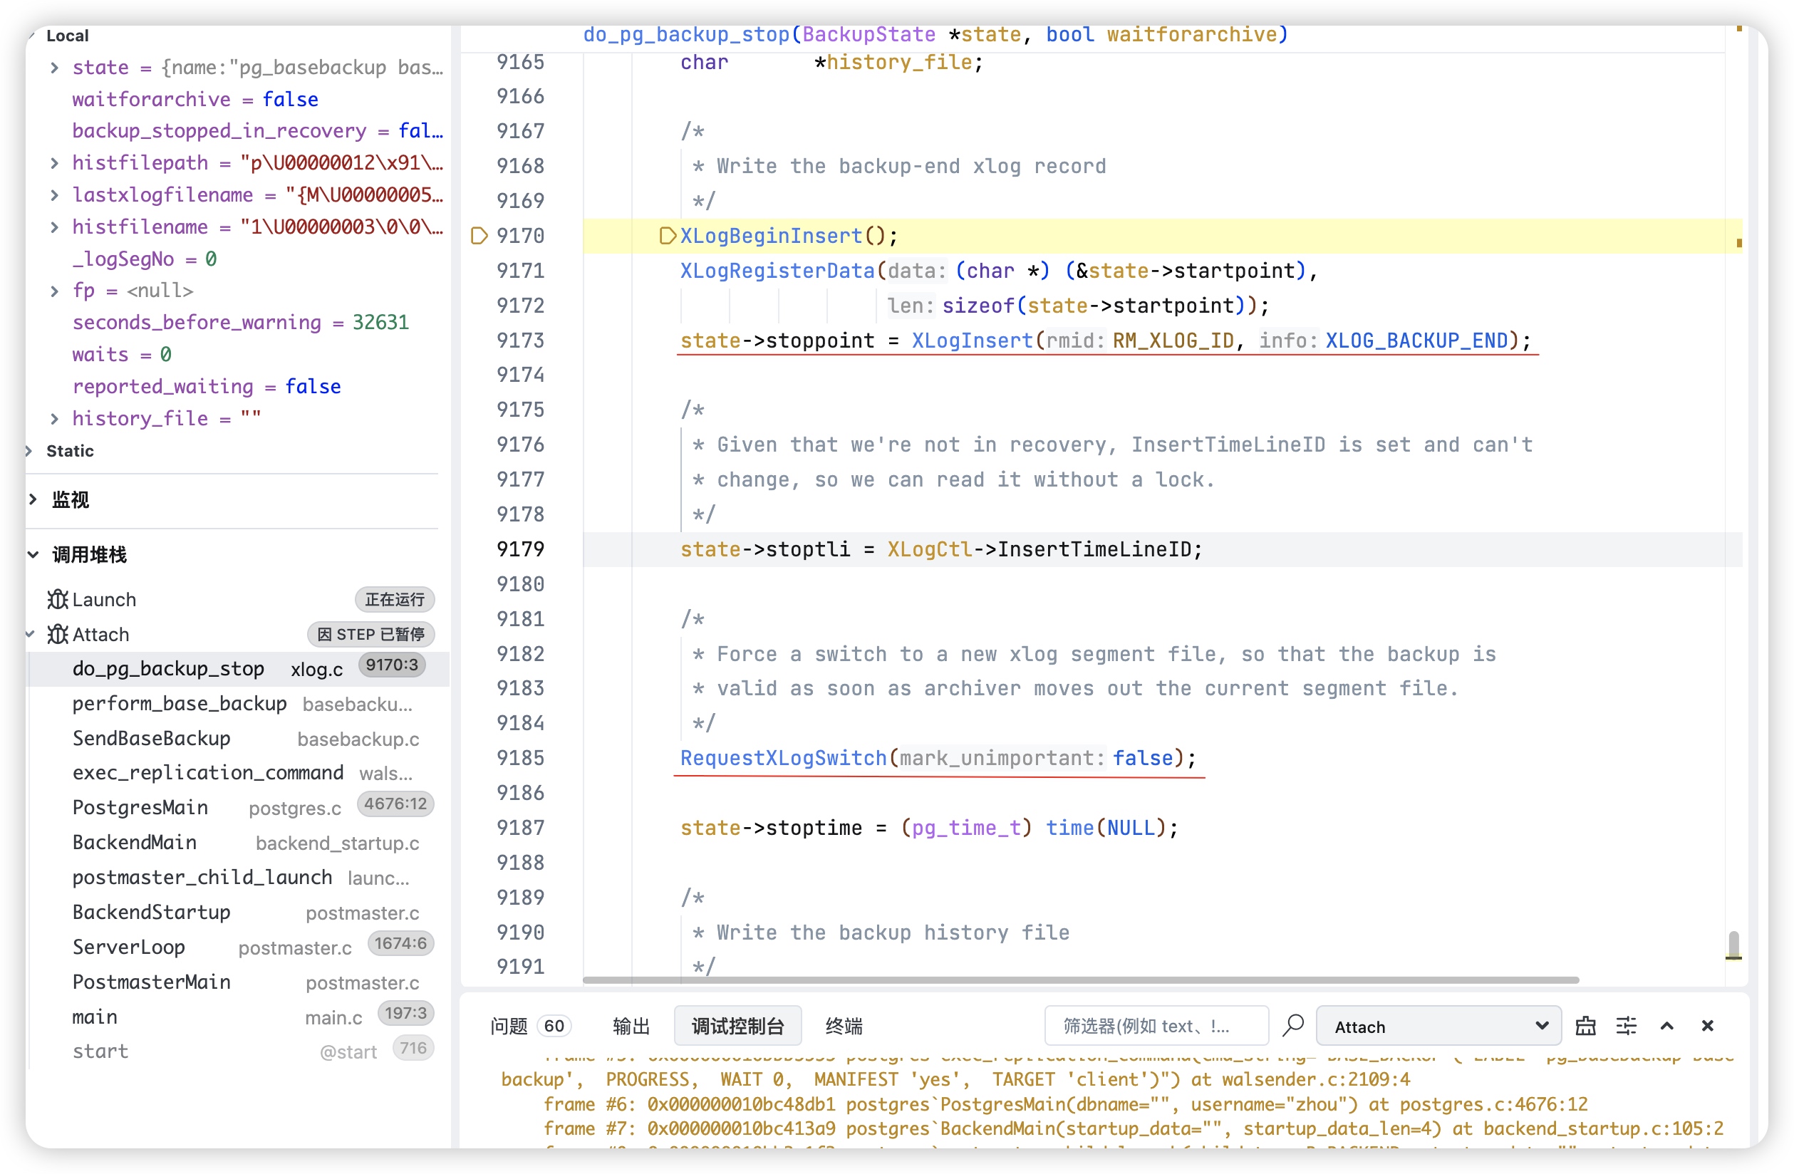Image resolution: width=1794 pixels, height=1174 pixels.
Task: Click the panel view settings icon
Action: [x=1626, y=1026]
